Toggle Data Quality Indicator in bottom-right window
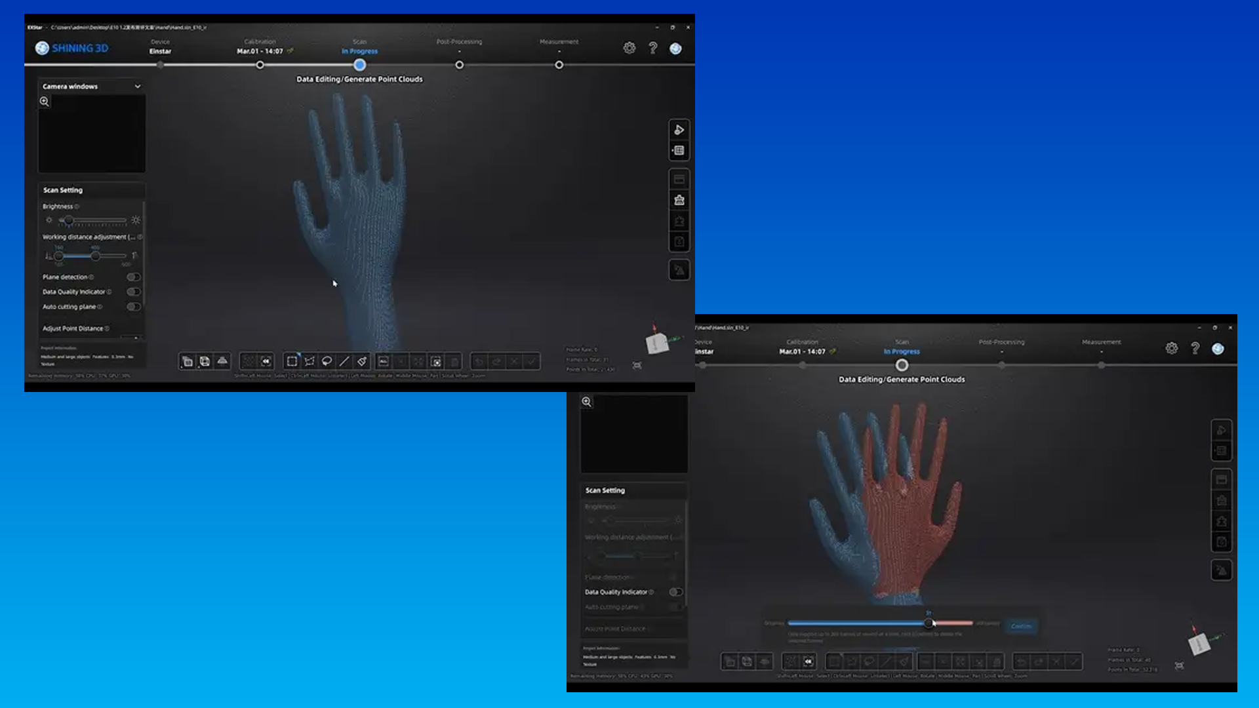The height and width of the screenshot is (708, 1259). 675,592
